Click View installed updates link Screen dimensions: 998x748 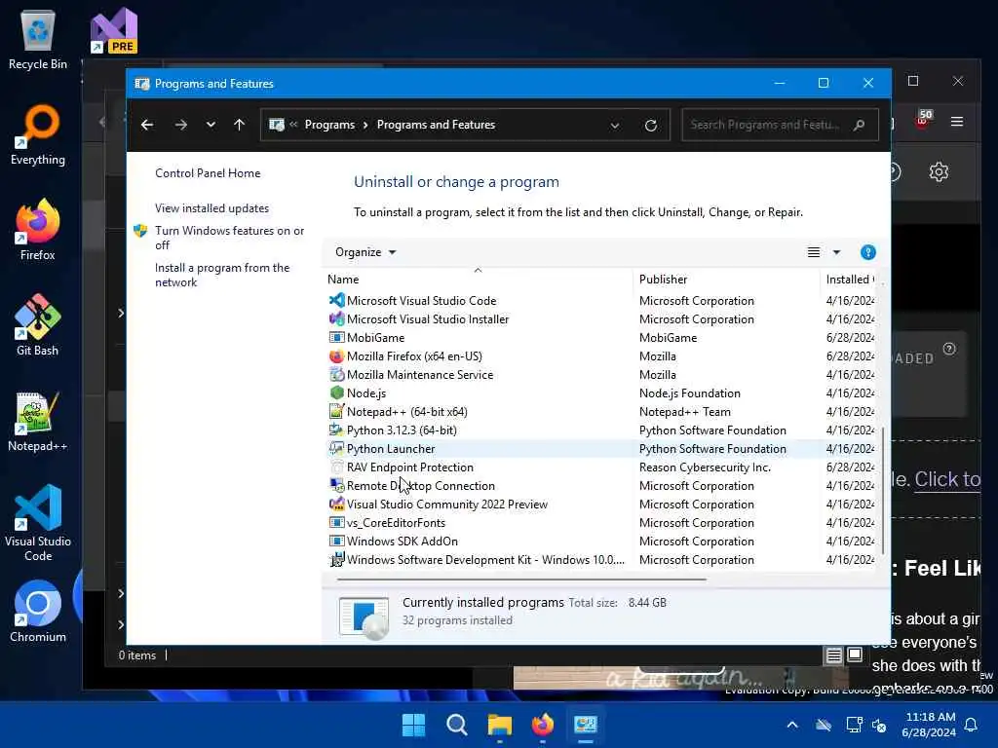point(211,208)
